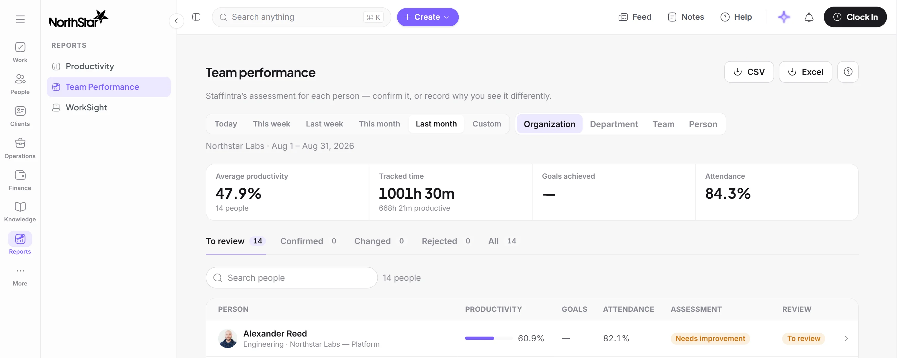
Task: Select the Team Performance report item
Action: point(109,87)
